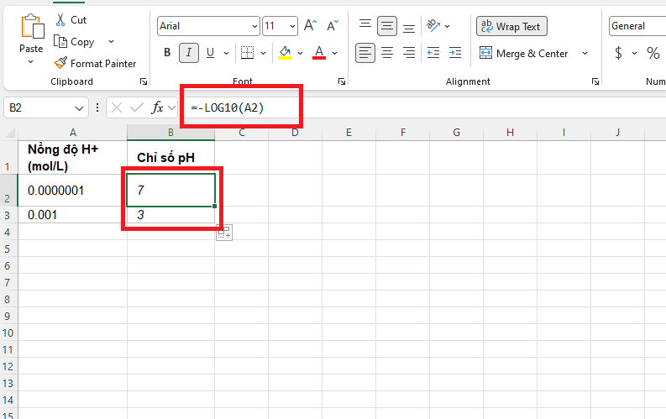The width and height of the screenshot is (666, 419).
Task: Open the Auto Fill Options button
Action: pyautogui.click(x=224, y=233)
